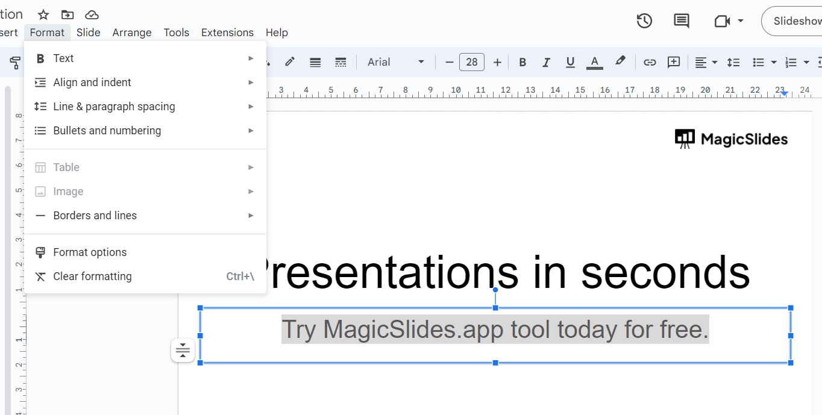Open the Tools menu
Viewport: 822px width, 415px height.
pos(177,33)
